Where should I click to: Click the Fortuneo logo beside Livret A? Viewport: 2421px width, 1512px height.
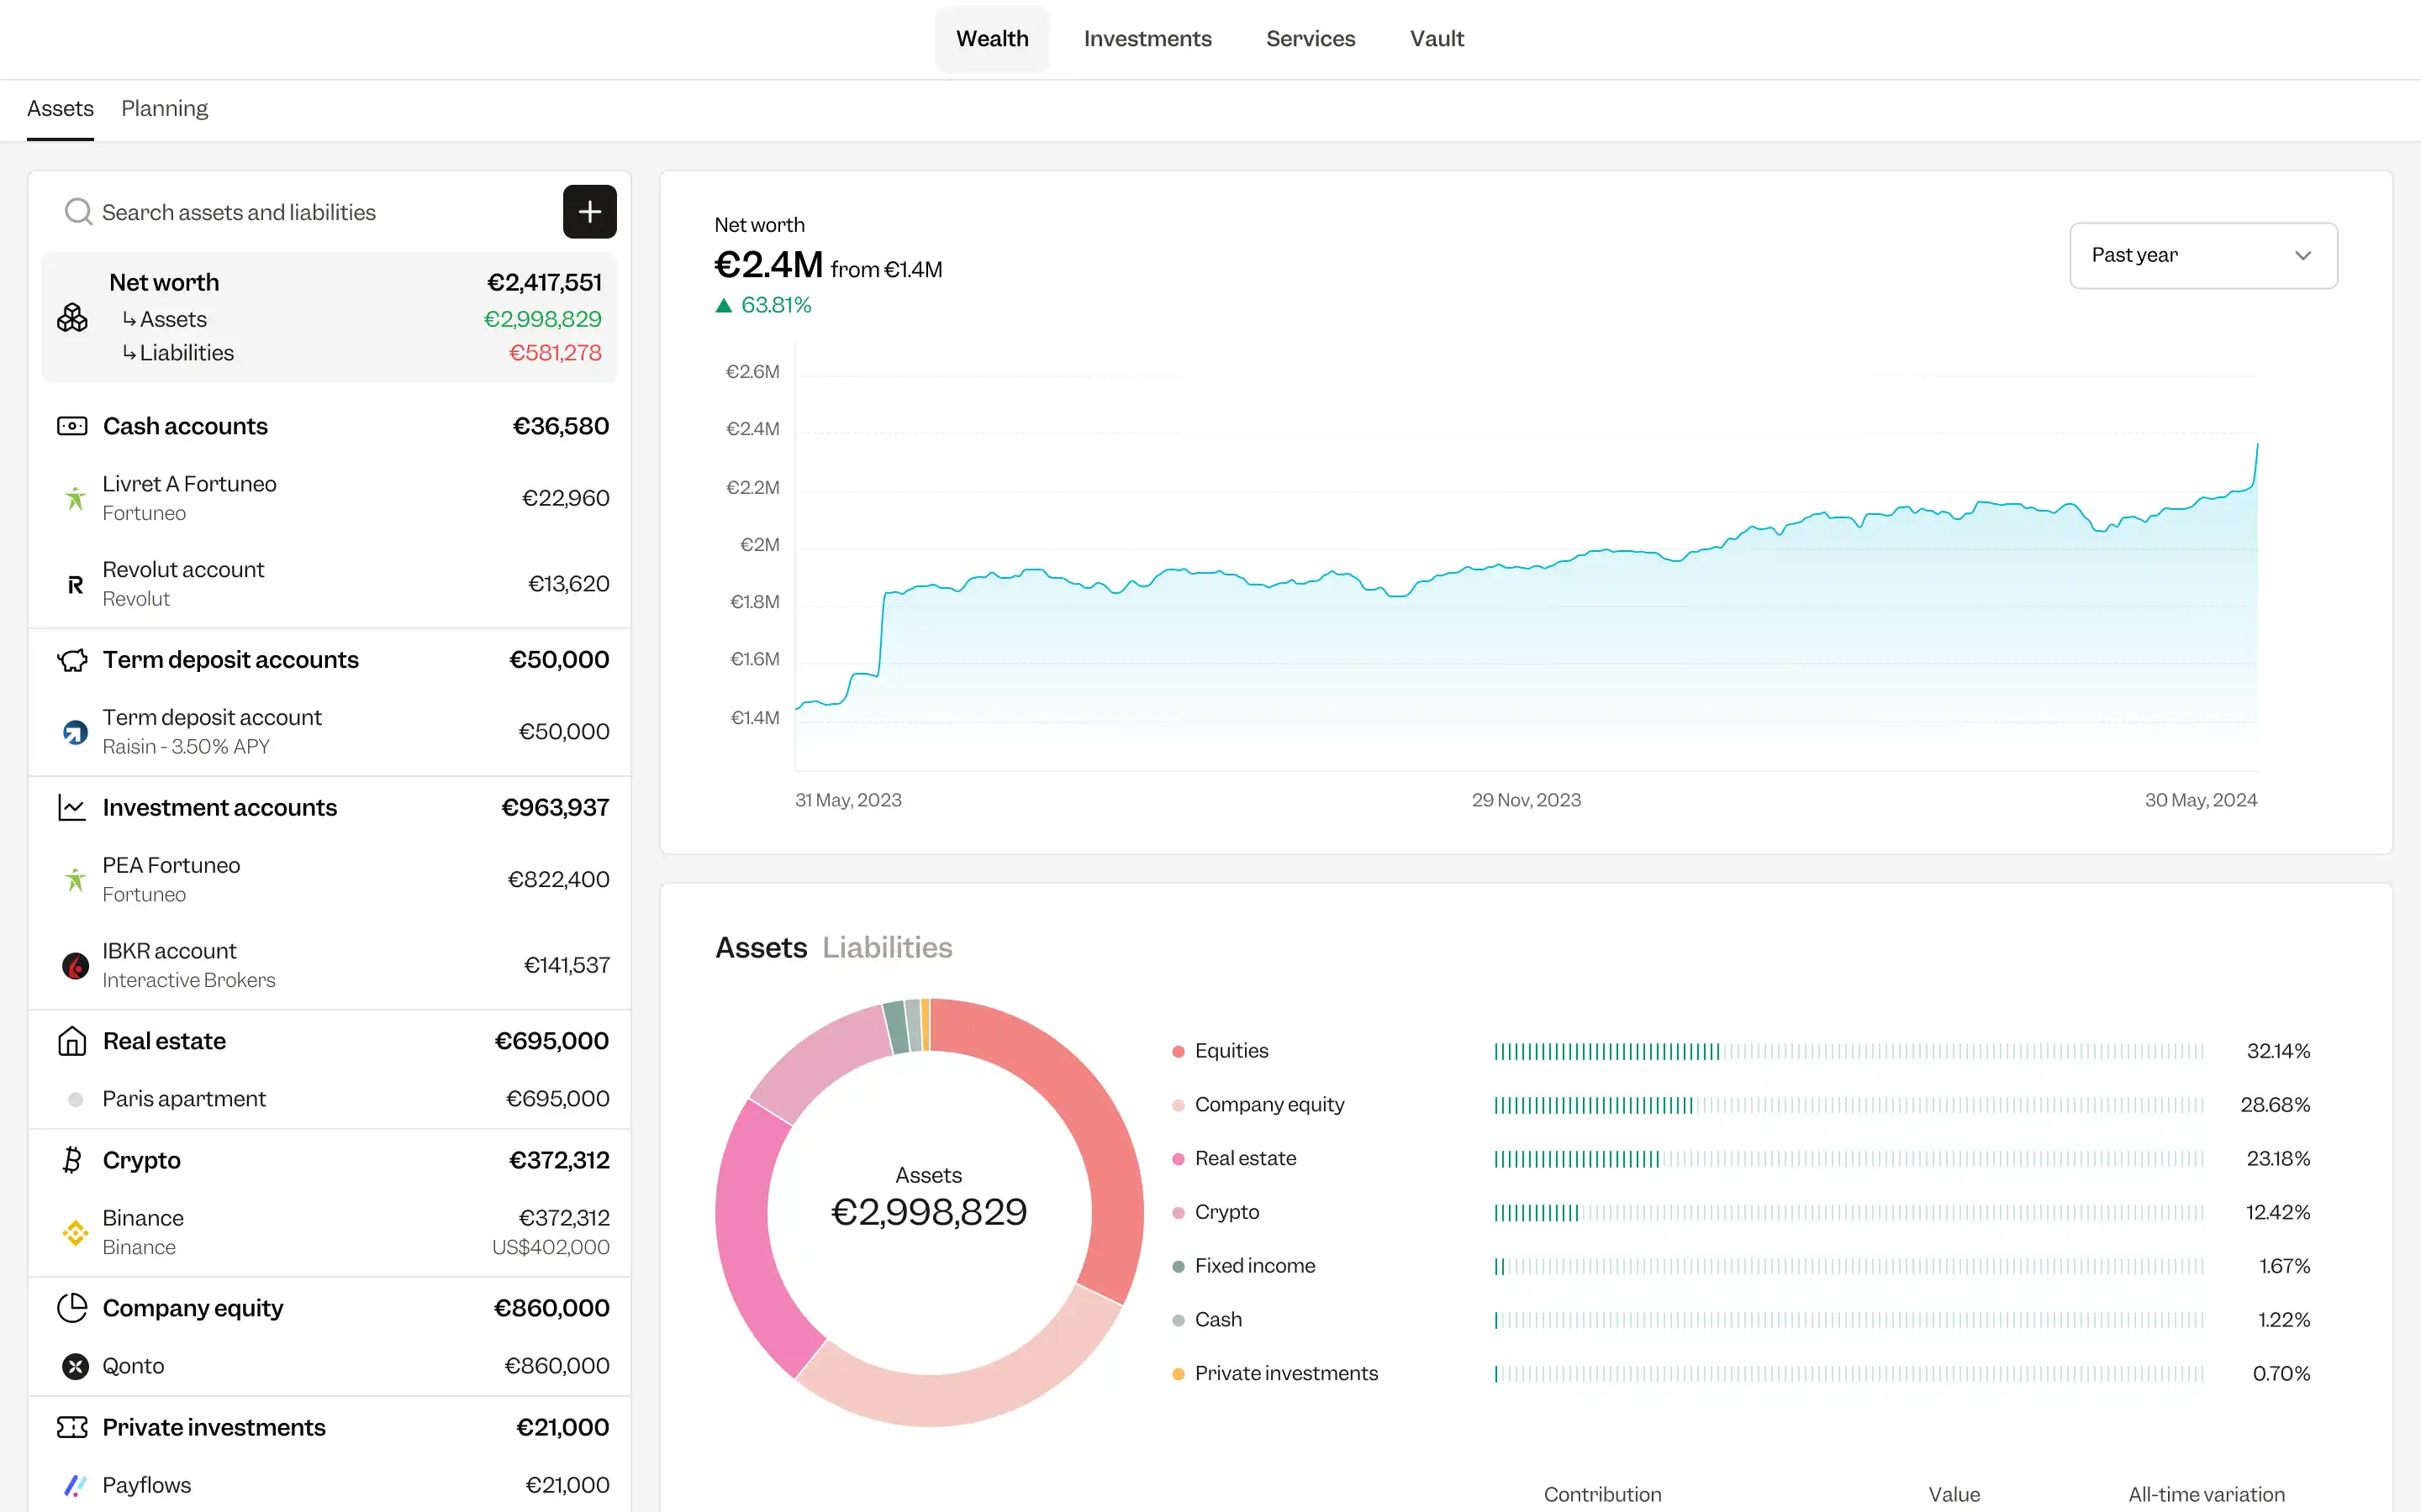75,498
